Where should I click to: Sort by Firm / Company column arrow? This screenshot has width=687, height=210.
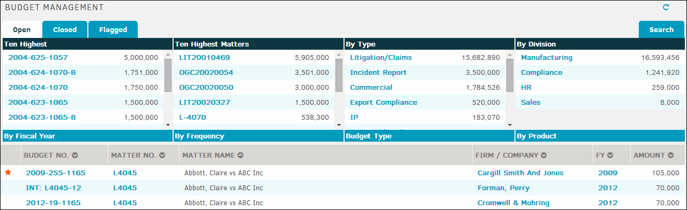coord(543,155)
